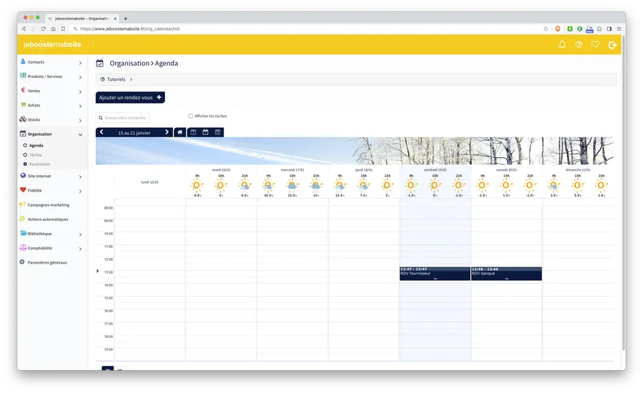Toggle browser sidebar panel icon
This screenshot has height=393, width=643.
(609, 29)
